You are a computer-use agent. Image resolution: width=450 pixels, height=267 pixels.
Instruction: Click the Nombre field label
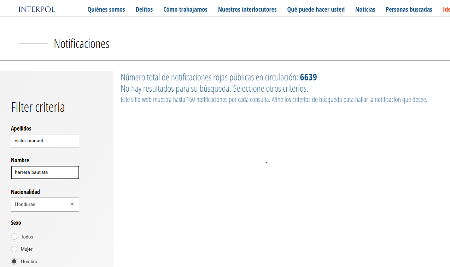tap(20, 160)
